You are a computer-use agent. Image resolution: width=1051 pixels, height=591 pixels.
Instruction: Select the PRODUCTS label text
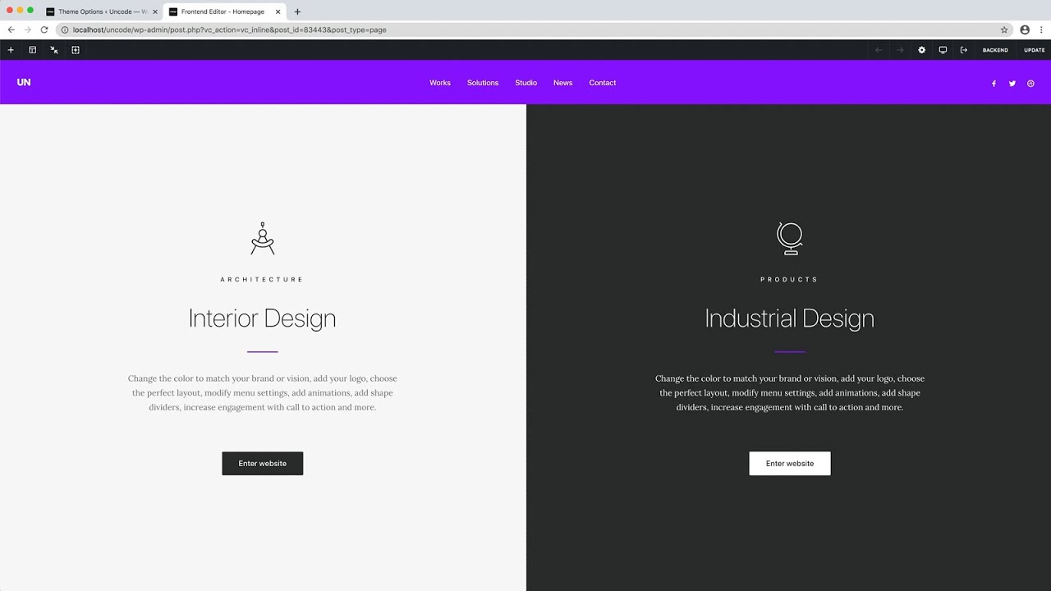click(790, 280)
